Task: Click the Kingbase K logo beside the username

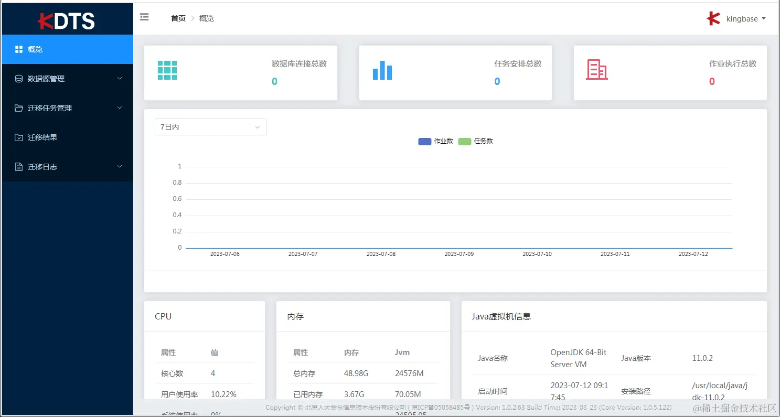Action: [x=713, y=18]
